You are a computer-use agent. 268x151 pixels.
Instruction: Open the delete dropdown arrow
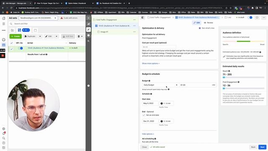[x=82, y=36]
